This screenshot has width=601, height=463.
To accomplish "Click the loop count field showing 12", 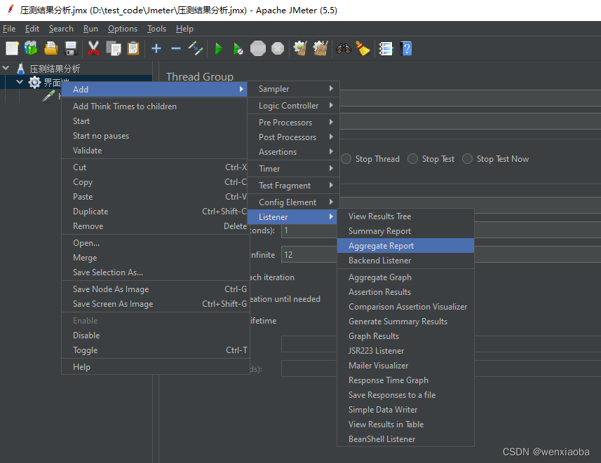I will pos(309,255).
